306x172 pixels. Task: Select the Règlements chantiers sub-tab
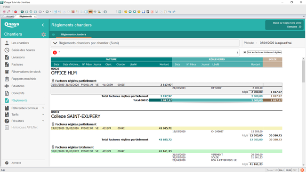pyautogui.click(x=73, y=34)
